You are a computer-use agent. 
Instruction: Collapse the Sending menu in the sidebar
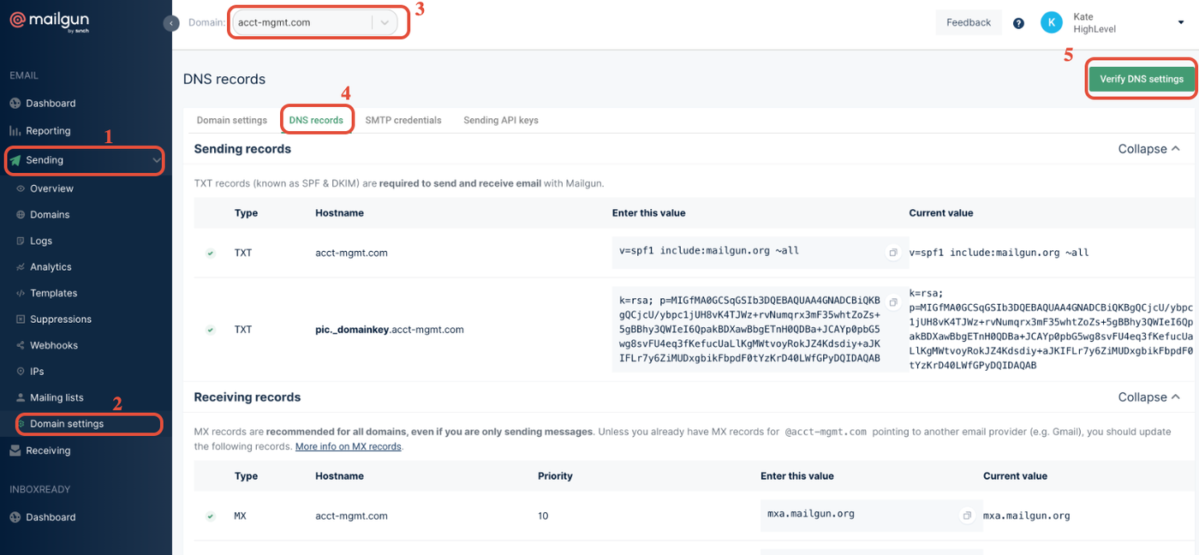[156, 160]
